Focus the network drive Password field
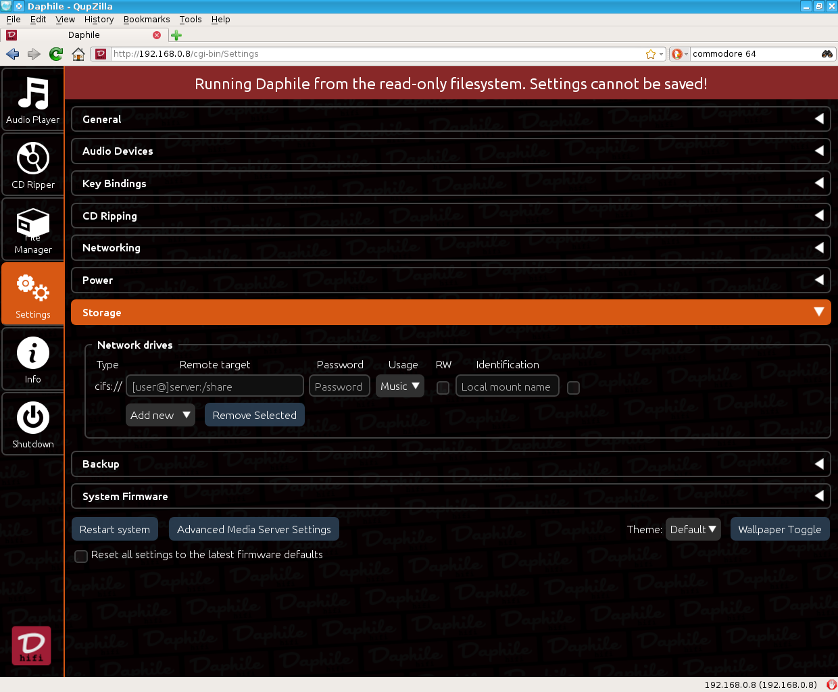This screenshot has height=692, width=838. [339, 387]
